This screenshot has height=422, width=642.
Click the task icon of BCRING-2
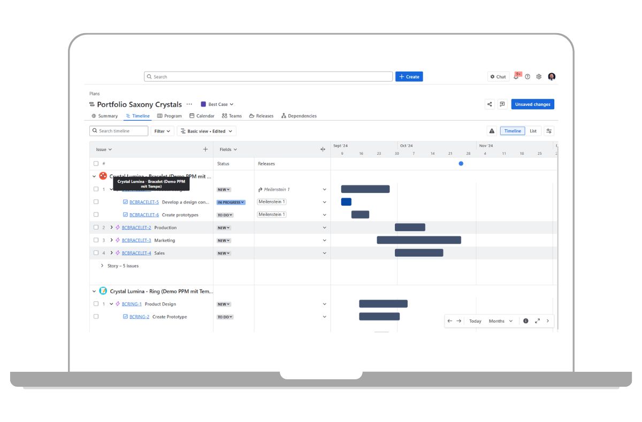click(125, 317)
